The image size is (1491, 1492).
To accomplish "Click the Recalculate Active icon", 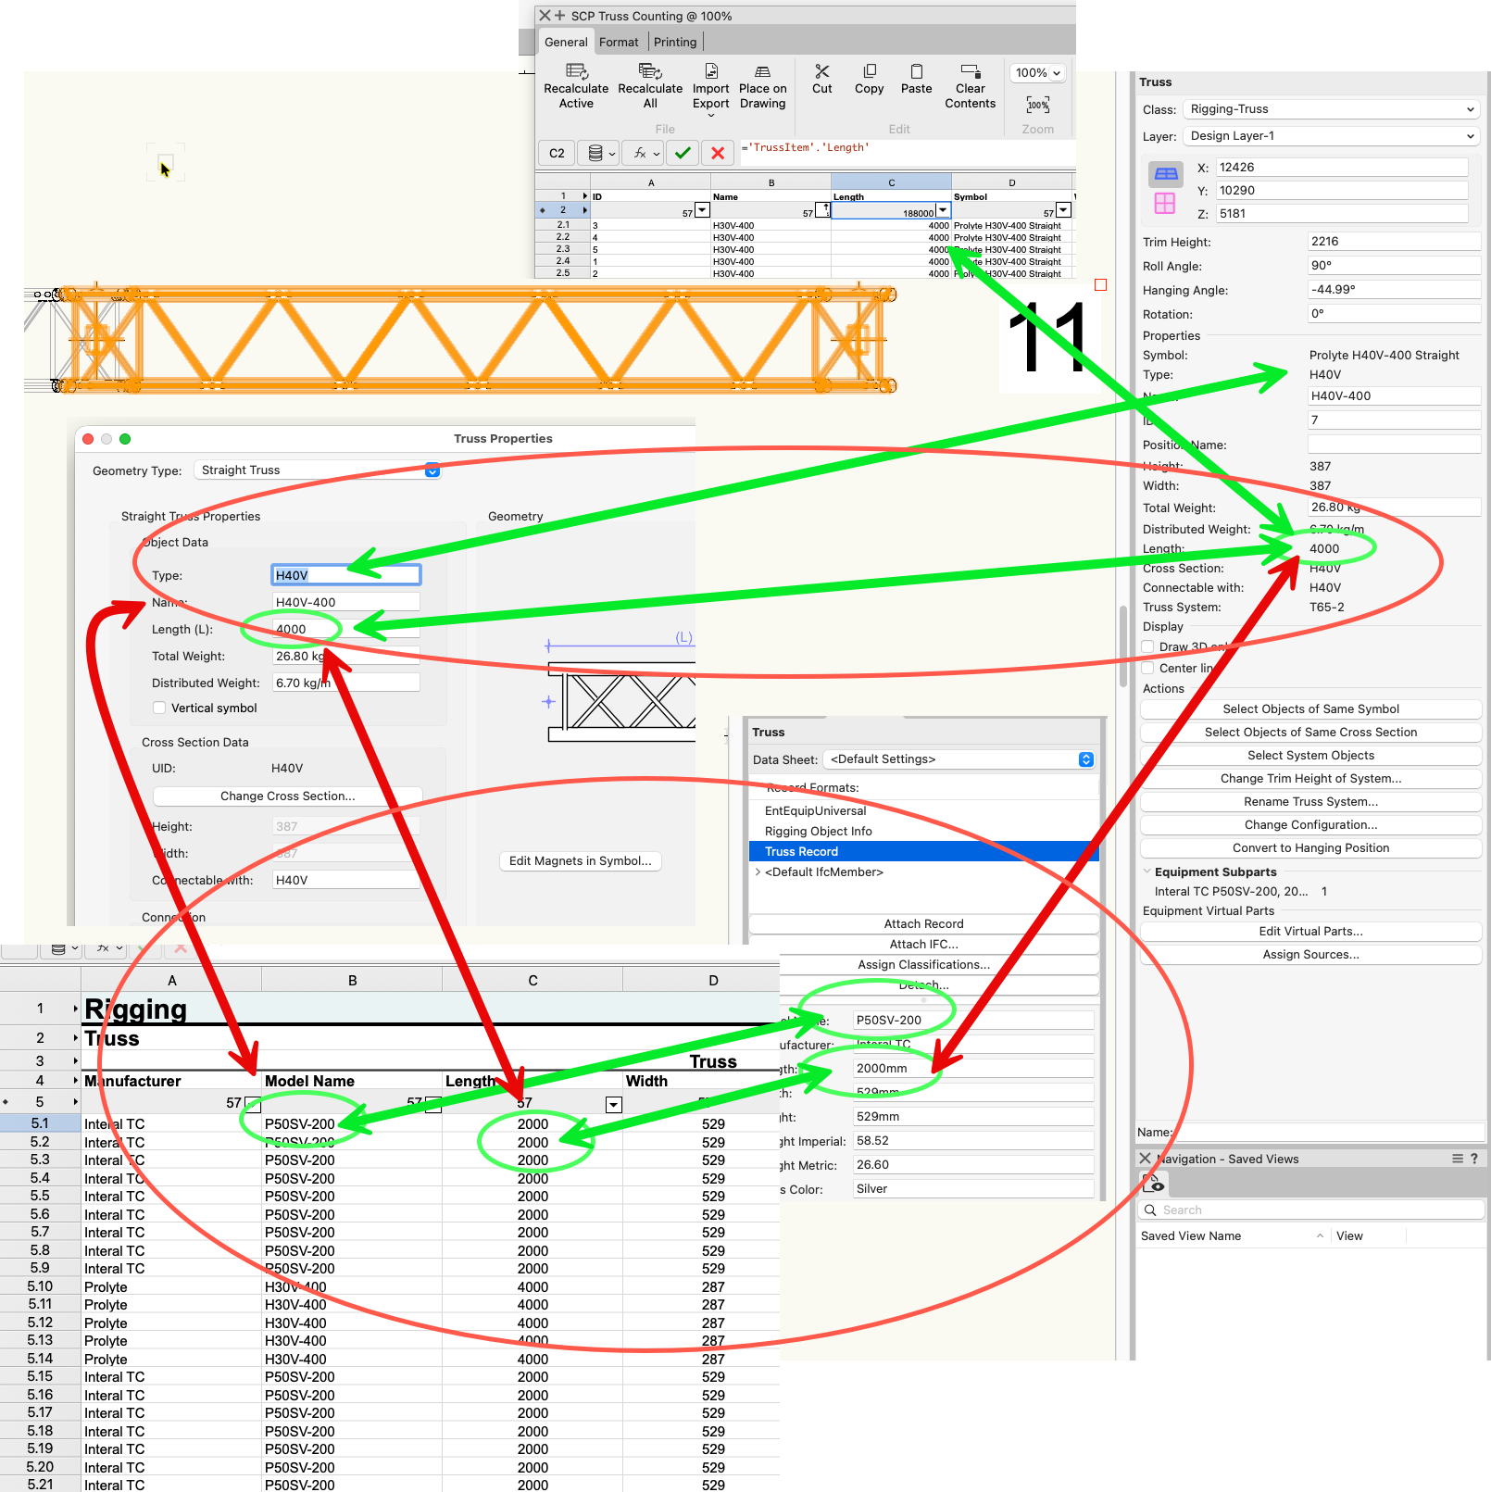I will 576,72.
